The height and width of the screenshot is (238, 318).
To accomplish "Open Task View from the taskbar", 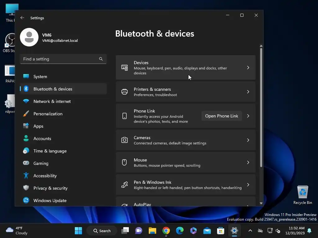I will (125, 231).
